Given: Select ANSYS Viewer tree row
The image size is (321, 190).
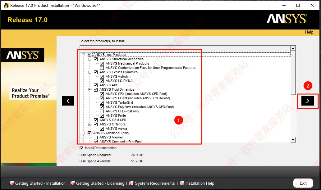Looking at the screenshot, I should point(111,138).
